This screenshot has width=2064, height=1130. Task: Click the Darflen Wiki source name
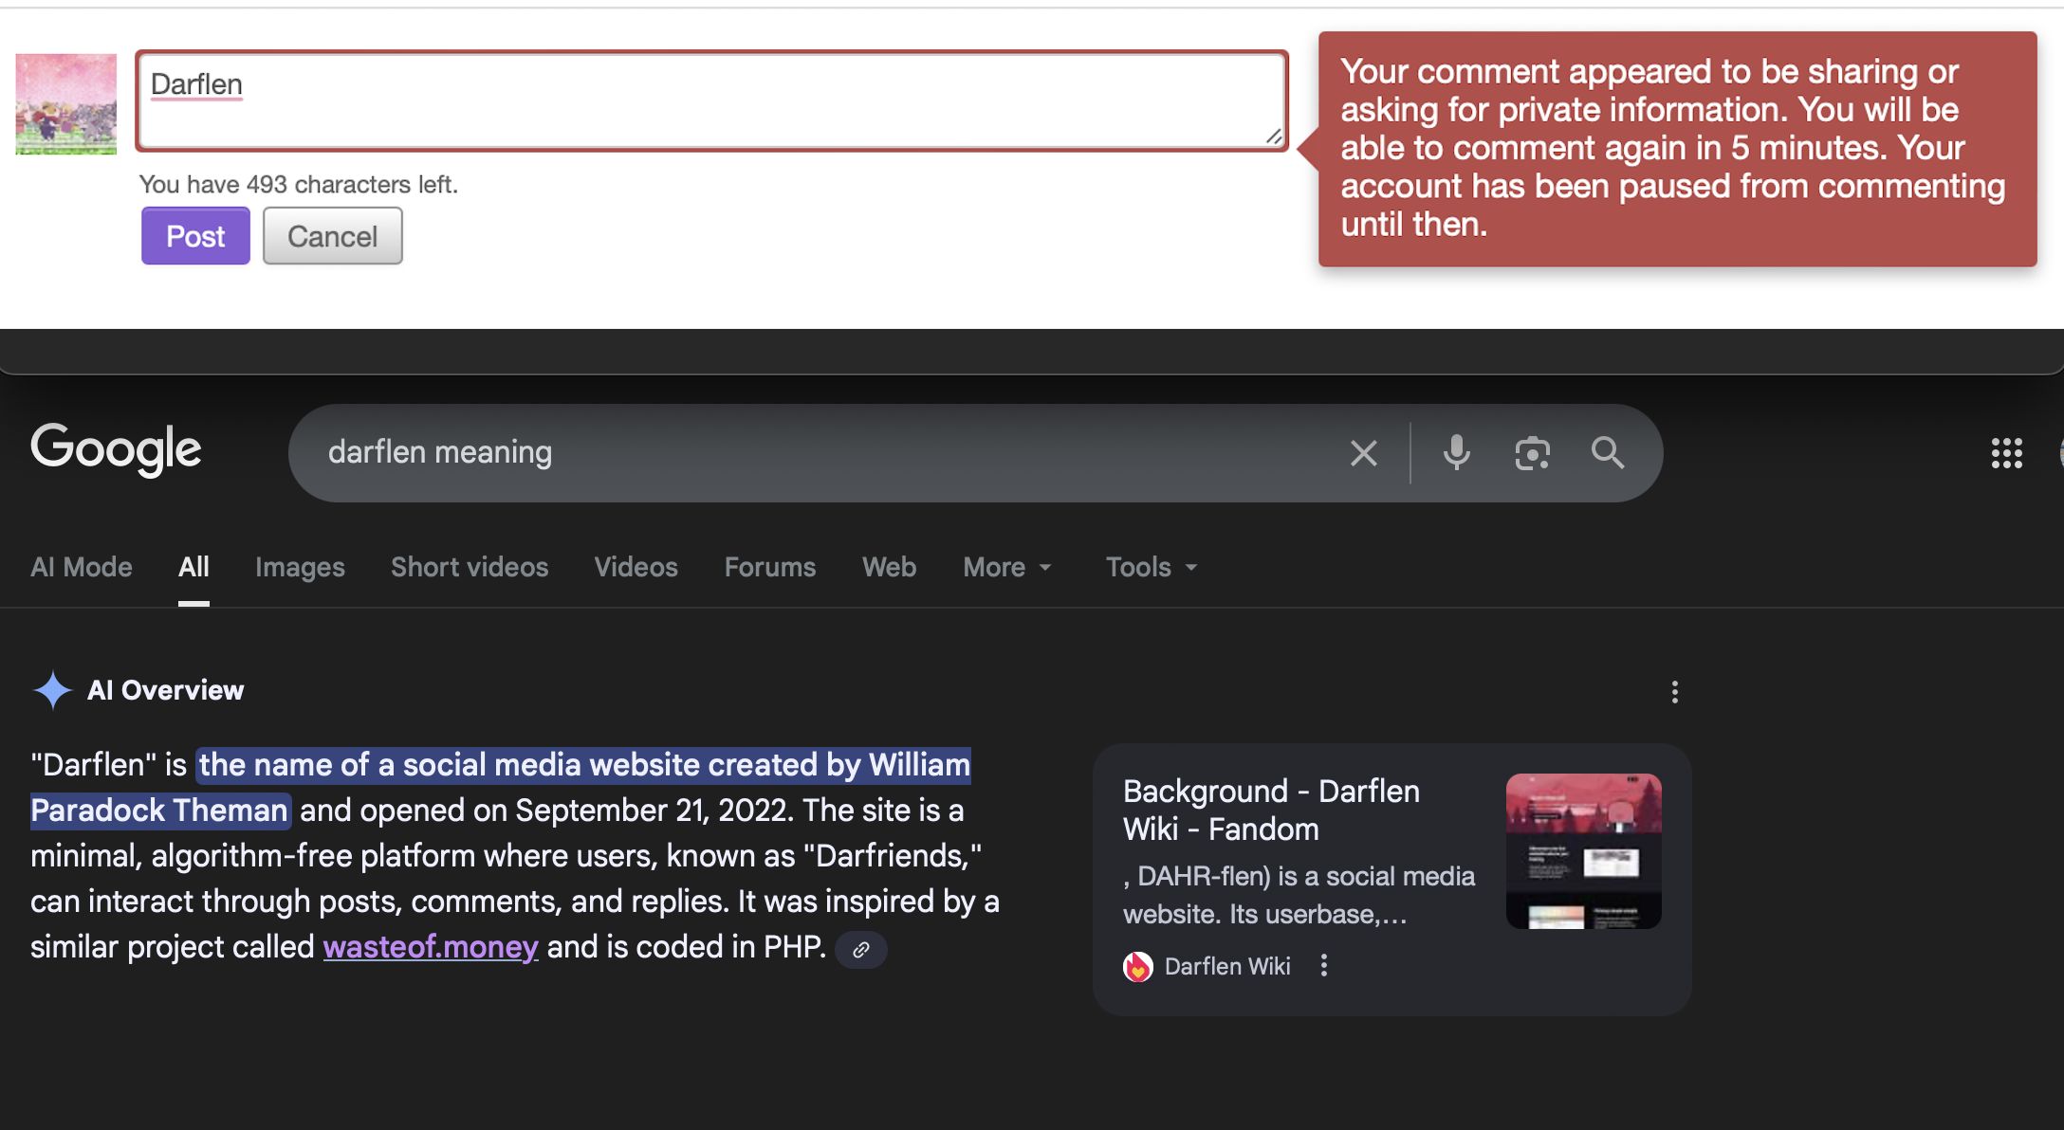(1227, 966)
